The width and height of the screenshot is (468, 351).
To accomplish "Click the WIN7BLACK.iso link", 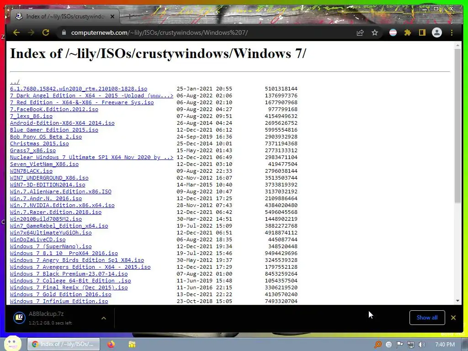I will pos(31,171).
